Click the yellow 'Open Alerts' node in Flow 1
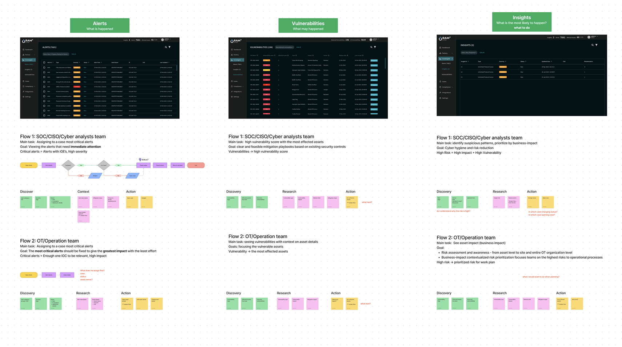 pos(29,165)
